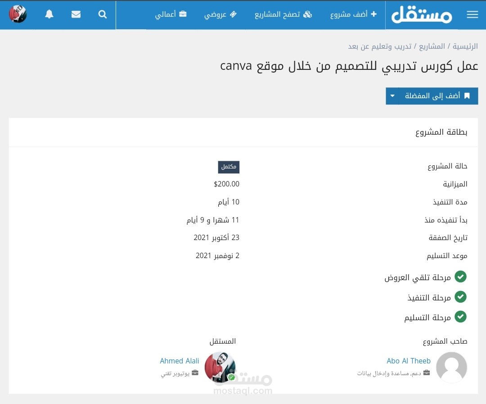Click the صاحب المشروع heading
Viewport: 486px width, 404px height.
445,342
